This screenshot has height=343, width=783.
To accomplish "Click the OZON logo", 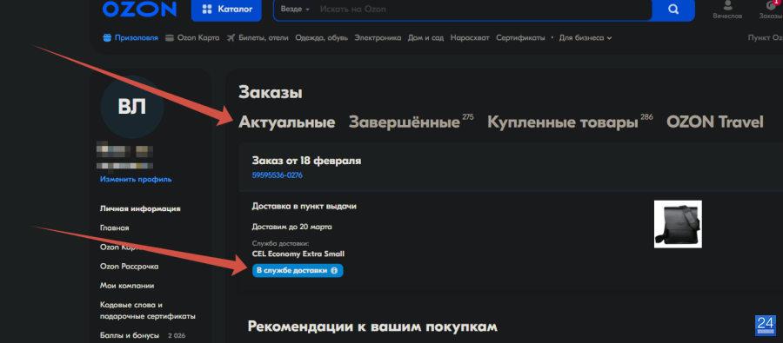I will tap(139, 8).
